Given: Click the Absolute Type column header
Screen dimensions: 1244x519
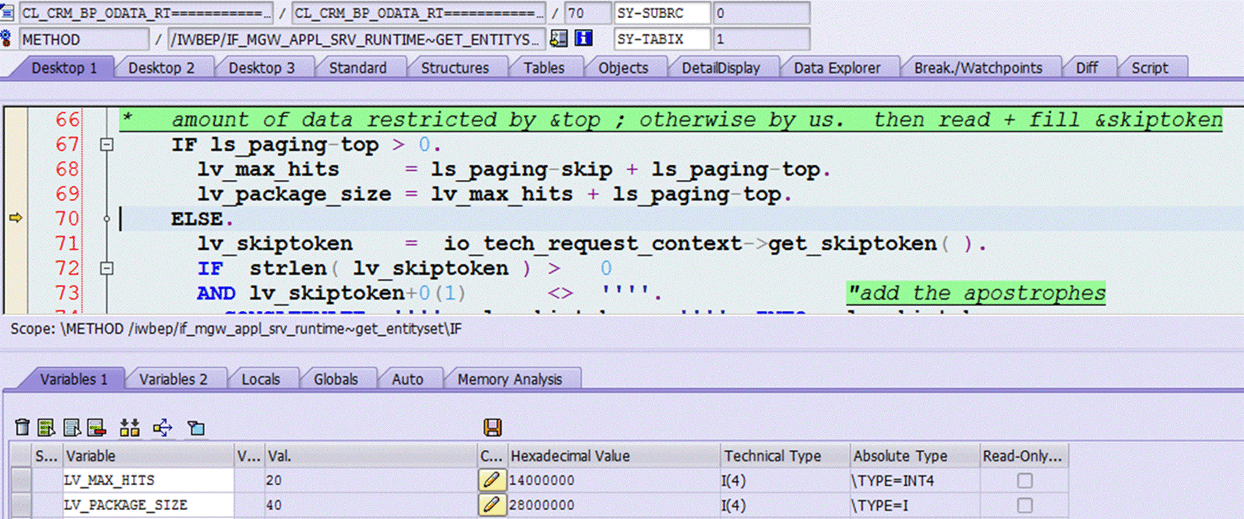Looking at the screenshot, I should point(914,456).
